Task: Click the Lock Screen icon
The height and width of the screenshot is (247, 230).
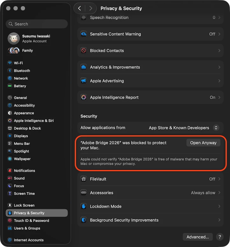Action: pyautogui.click(x=10, y=205)
